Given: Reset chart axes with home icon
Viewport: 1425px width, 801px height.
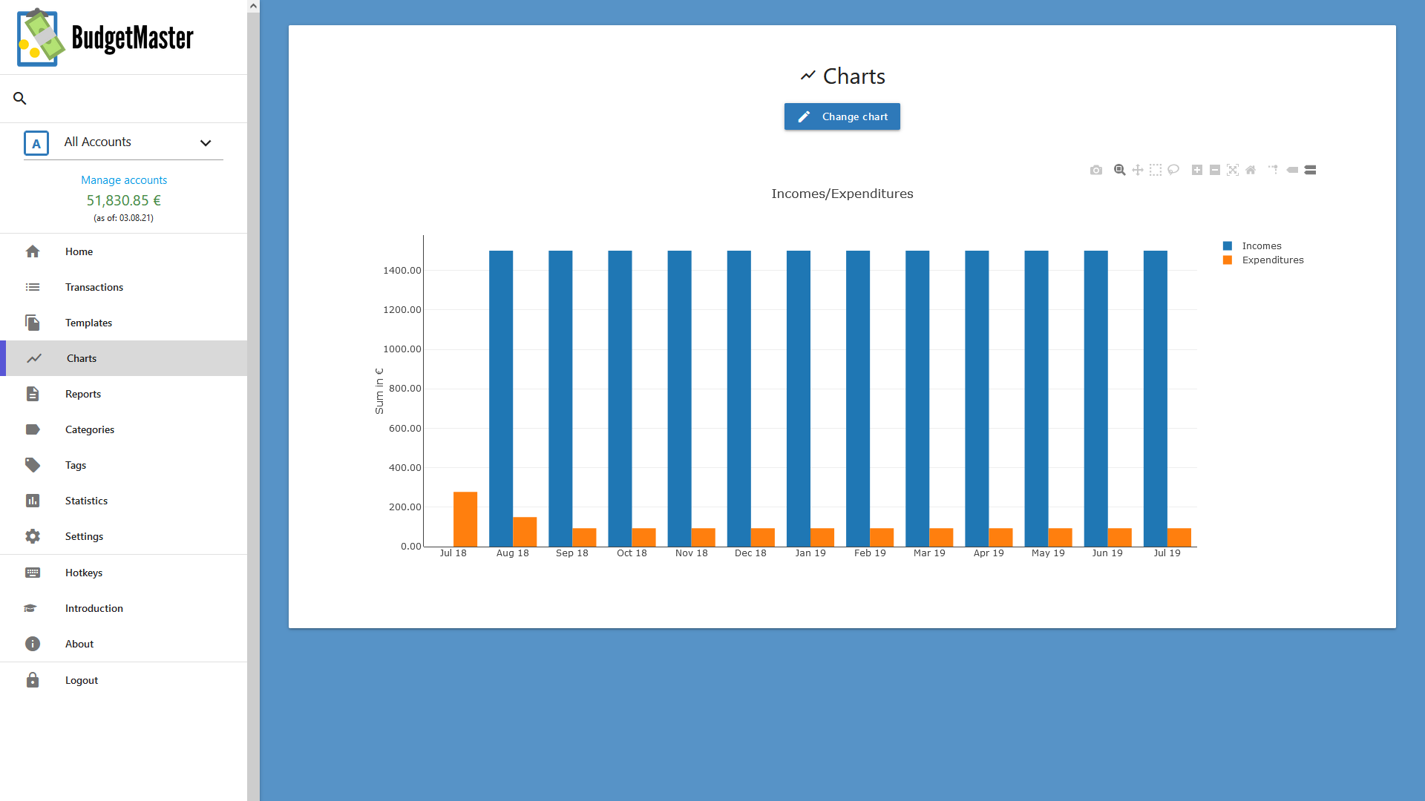Looking at the screenshot, I should (x=1251, y=170).
